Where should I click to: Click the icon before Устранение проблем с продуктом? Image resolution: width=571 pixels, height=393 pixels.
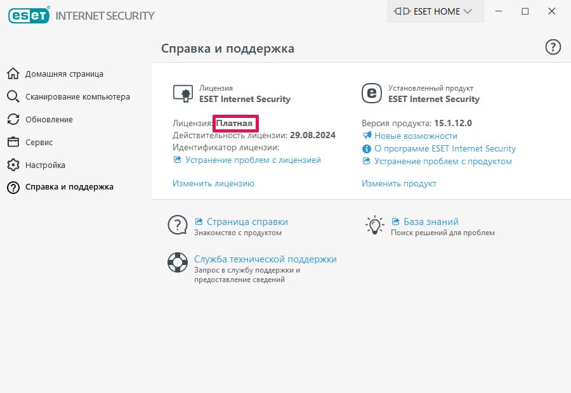click(x=366, y=161)
